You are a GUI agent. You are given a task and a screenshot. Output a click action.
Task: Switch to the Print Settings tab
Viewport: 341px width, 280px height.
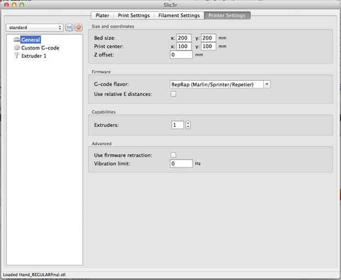(134, 15)
